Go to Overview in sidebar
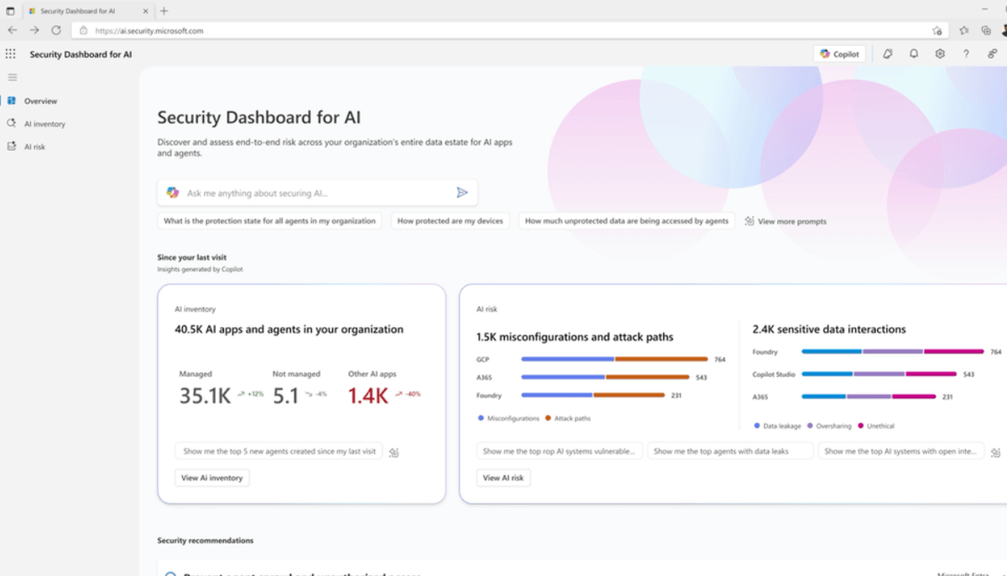This screenshot has width=1007, height=576. pyautogui.click(x=40, y=101)
